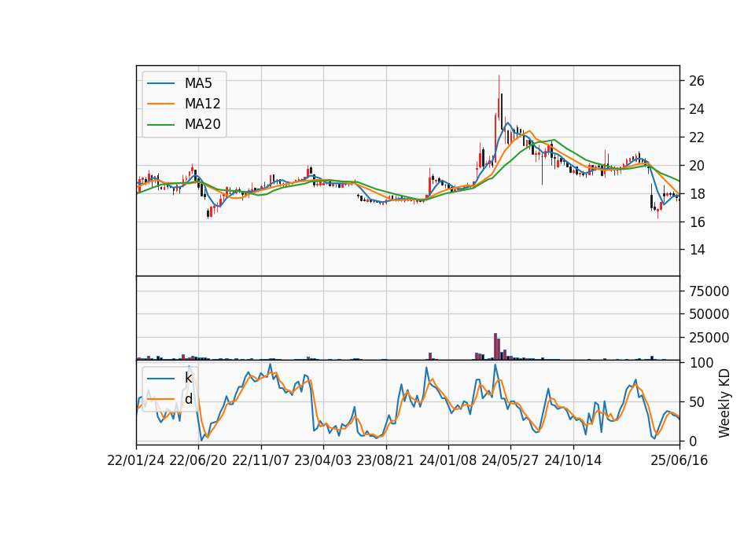Viewport: 755px width, 542px height.
Task: Click the green MA20 legend line sample
Action: point(160,124)
